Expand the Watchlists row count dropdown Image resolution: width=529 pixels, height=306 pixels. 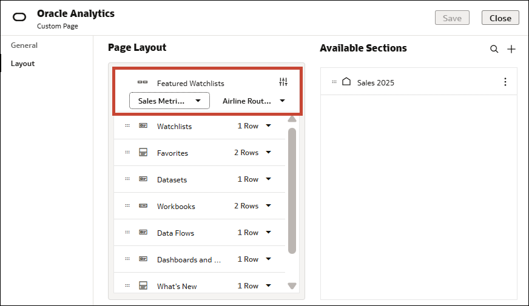[254, 126]
